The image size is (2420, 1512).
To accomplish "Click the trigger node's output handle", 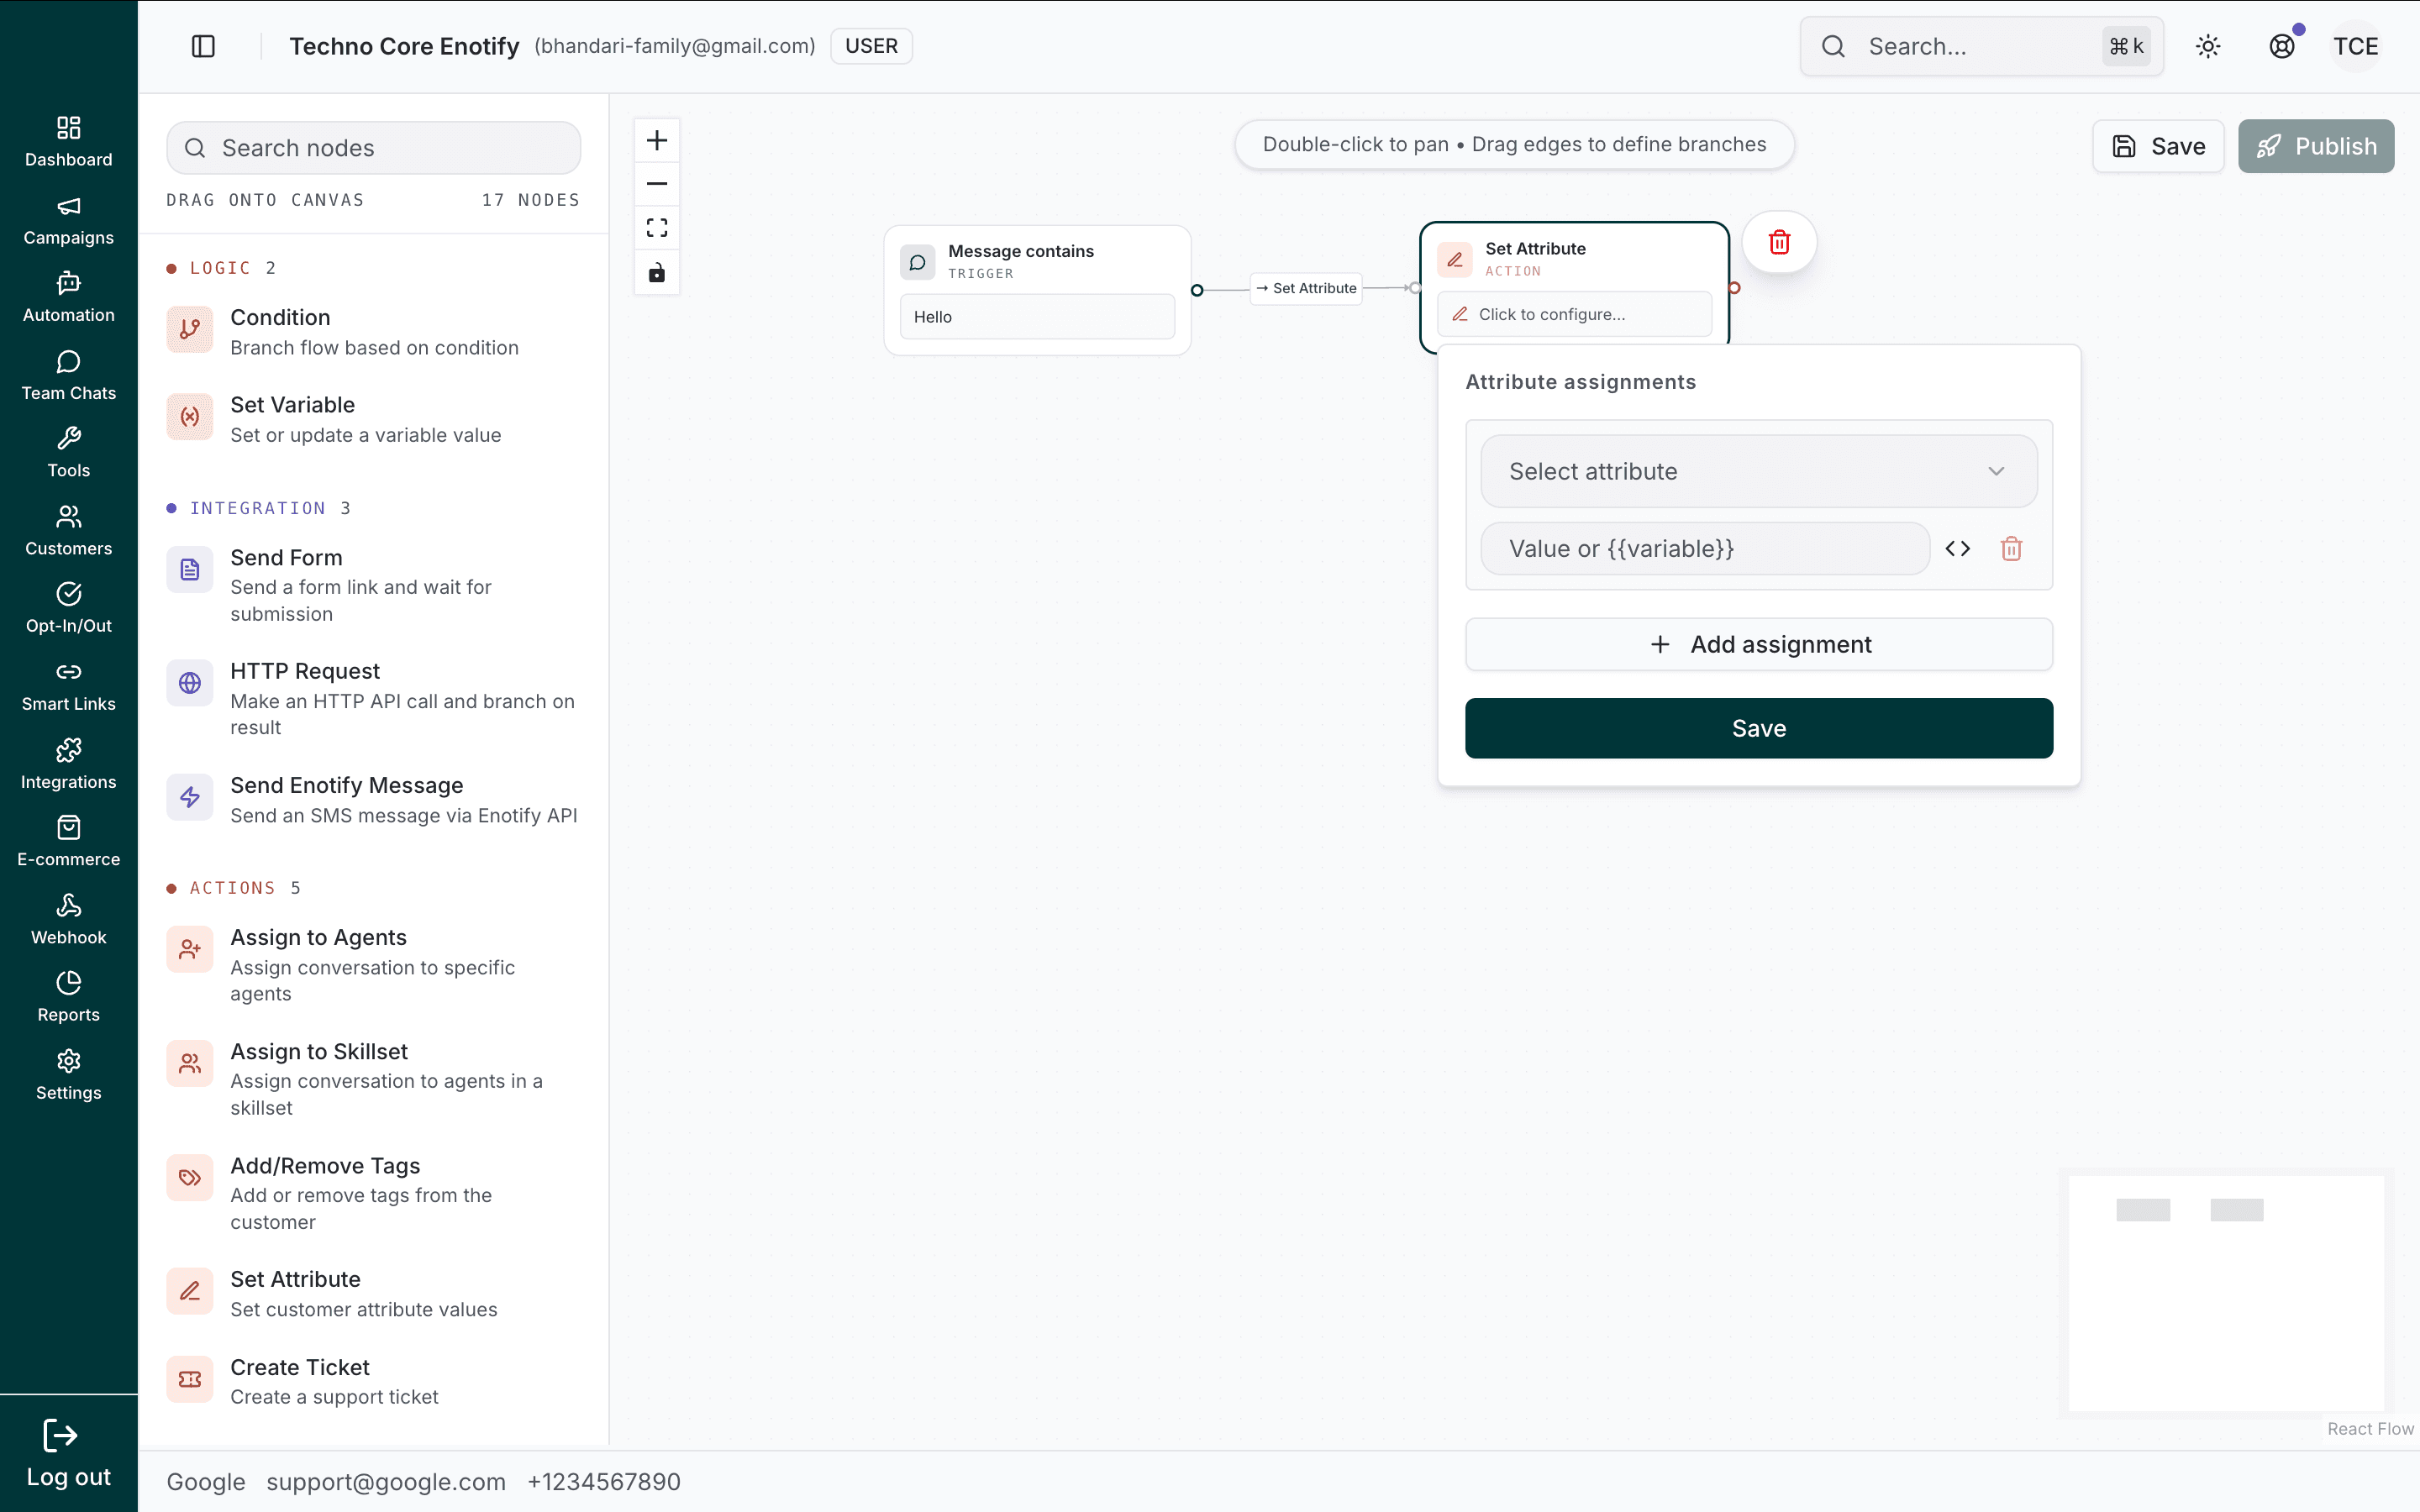I will click(1197, 290).
